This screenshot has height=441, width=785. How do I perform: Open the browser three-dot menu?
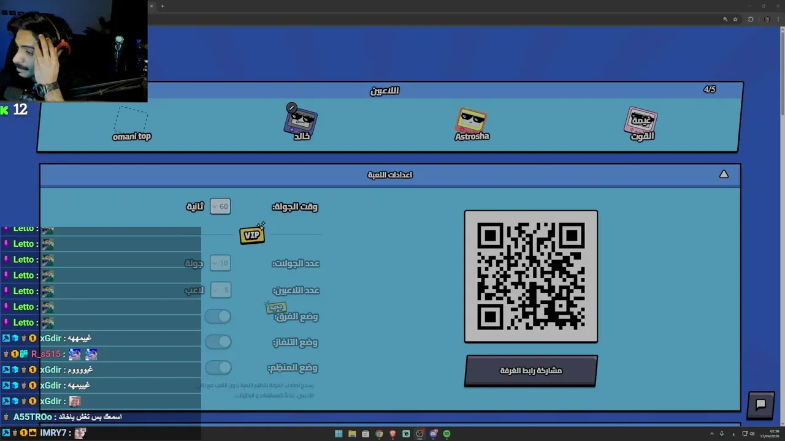(777, 19)
